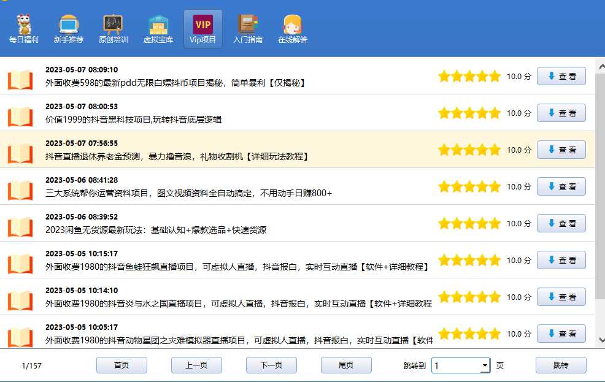Click star rating of 2023闲鱼无货源 row
Image resolution: width=605 pixels, height=382 pixels.
pyautogui.click(x=469, y=224)
